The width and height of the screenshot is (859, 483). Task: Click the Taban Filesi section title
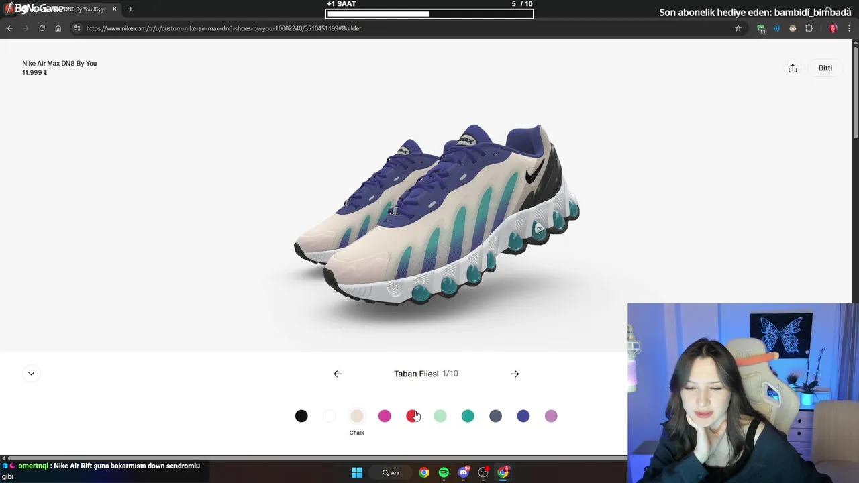(x=416, y=374)
